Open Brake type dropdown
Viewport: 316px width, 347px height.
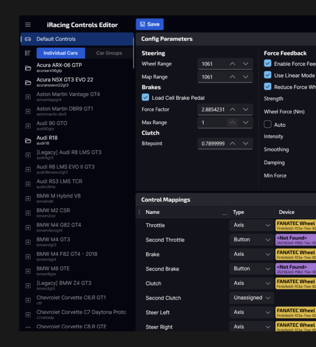[252, 254]
